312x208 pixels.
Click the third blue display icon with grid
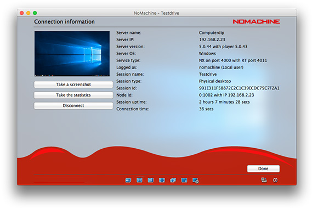pyautogui.click(x=151, y=180)
